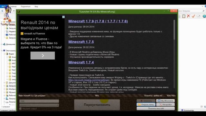This screenshot has height=116, width=206.
Task: Click the clipboard paste icon in Explorer toolbar
Action: tap(184, 16)
